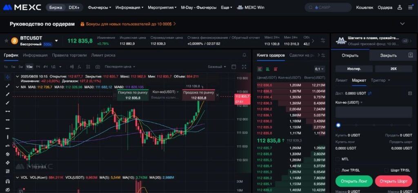Screen dimensions: 418x193
Task: Switch to DEX+ mode toggle
Action: click(x=74, y=7)
